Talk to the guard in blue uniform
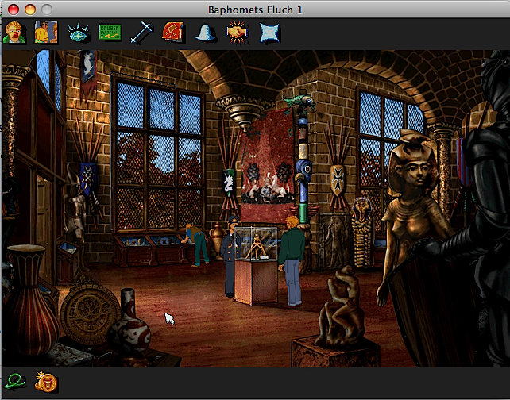Image resolution: width=510 pixels, height=400 pixels. coord(230,254)
